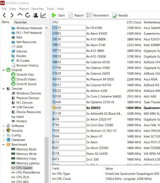Click the Printers icon
This screenshot has width=160, height=183.
pos(13,121)
